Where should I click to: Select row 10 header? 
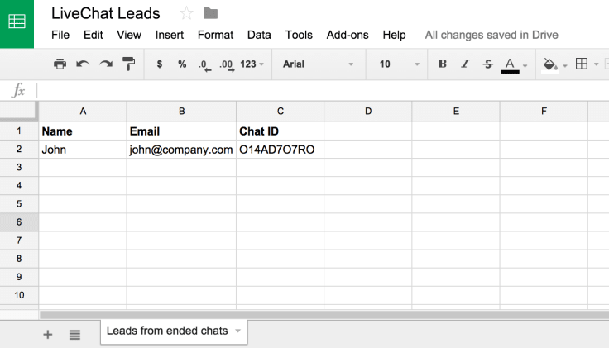point(19,295)
